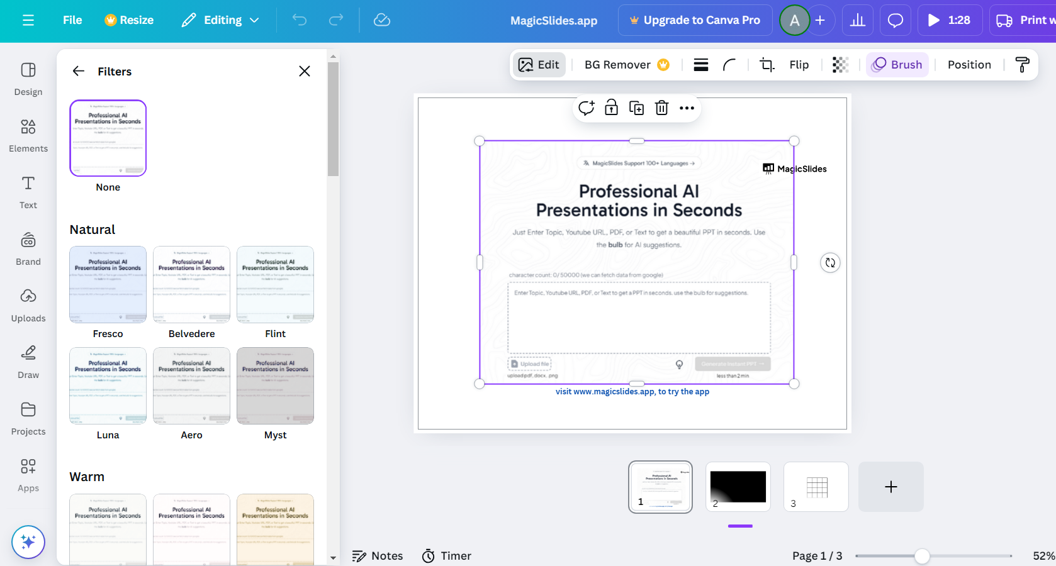Viewport: 1056px width, 566px height.
Task: Click the Edit image button
Action: 539,65
